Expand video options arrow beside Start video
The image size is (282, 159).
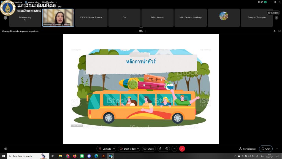tap(138, 149)
